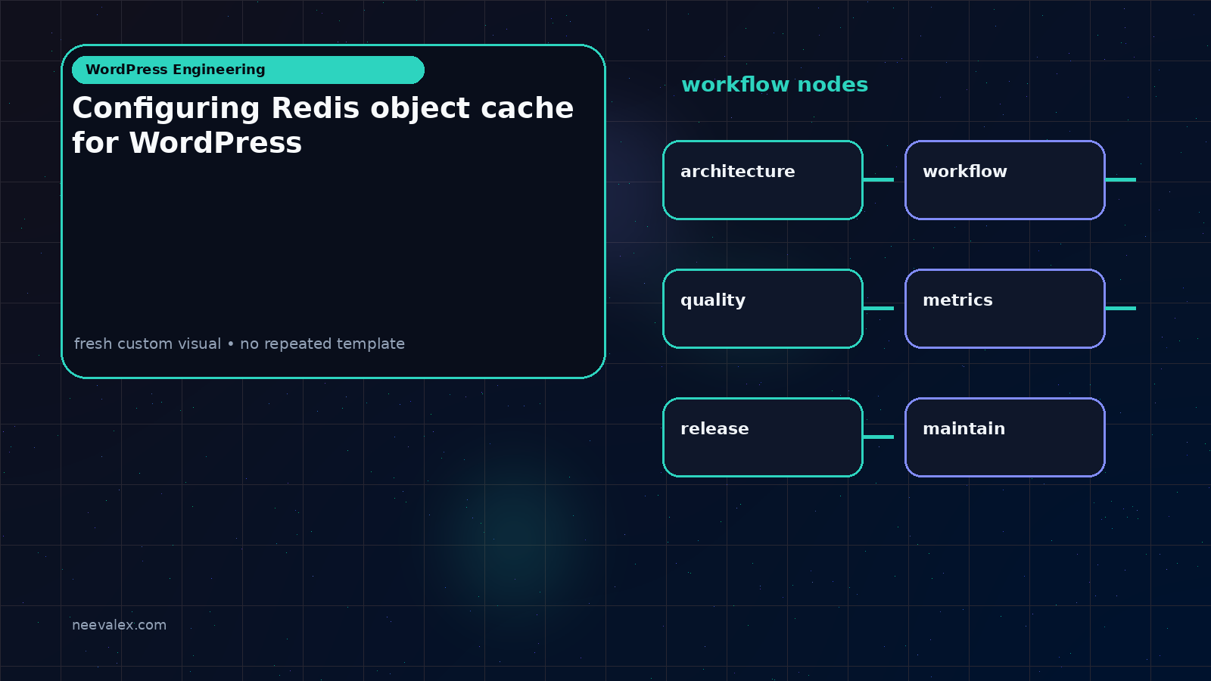Click the 'fresh custom visual • no repeated template' text

pos(239,344)
